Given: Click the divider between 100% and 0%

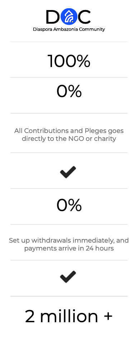Looking at the screenshot, I should coord(69,77).
